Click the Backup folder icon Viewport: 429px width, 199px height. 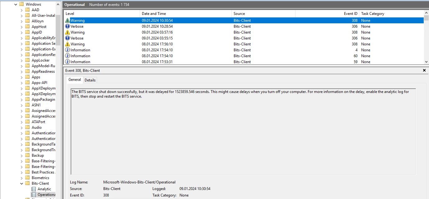[27, 155]
